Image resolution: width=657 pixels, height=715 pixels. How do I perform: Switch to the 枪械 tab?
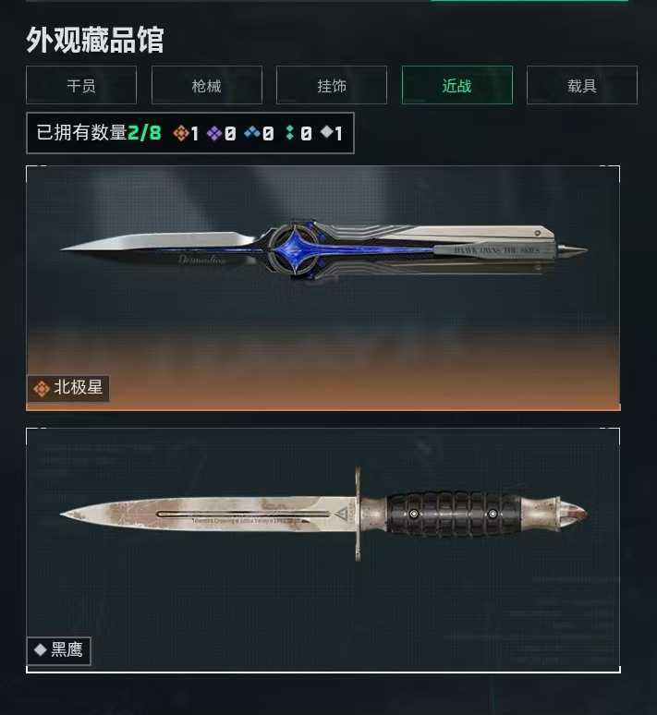coord(207,85)
